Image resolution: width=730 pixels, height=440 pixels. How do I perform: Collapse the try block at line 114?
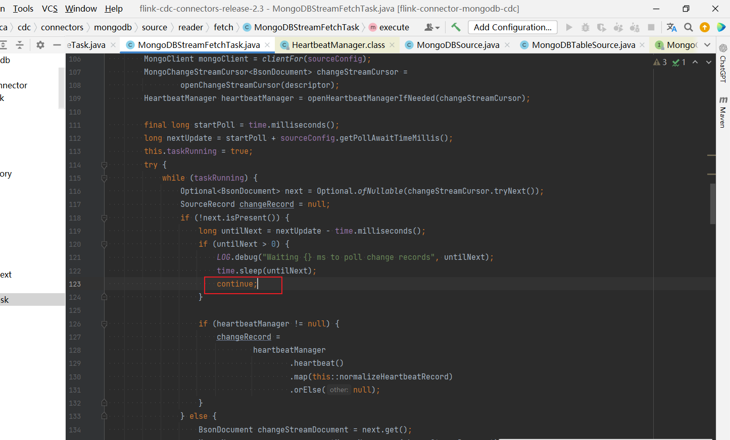(x=104, y=165)
